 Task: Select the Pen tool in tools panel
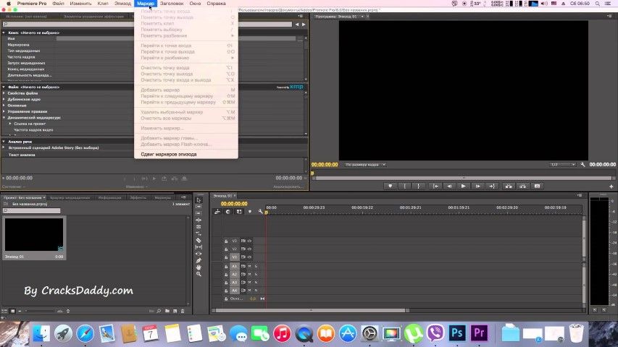[x=199, y=260]
